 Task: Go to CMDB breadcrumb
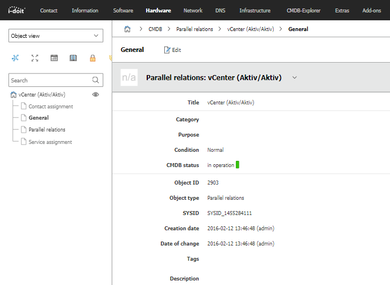pyautogui.click(x=155, y=29)
